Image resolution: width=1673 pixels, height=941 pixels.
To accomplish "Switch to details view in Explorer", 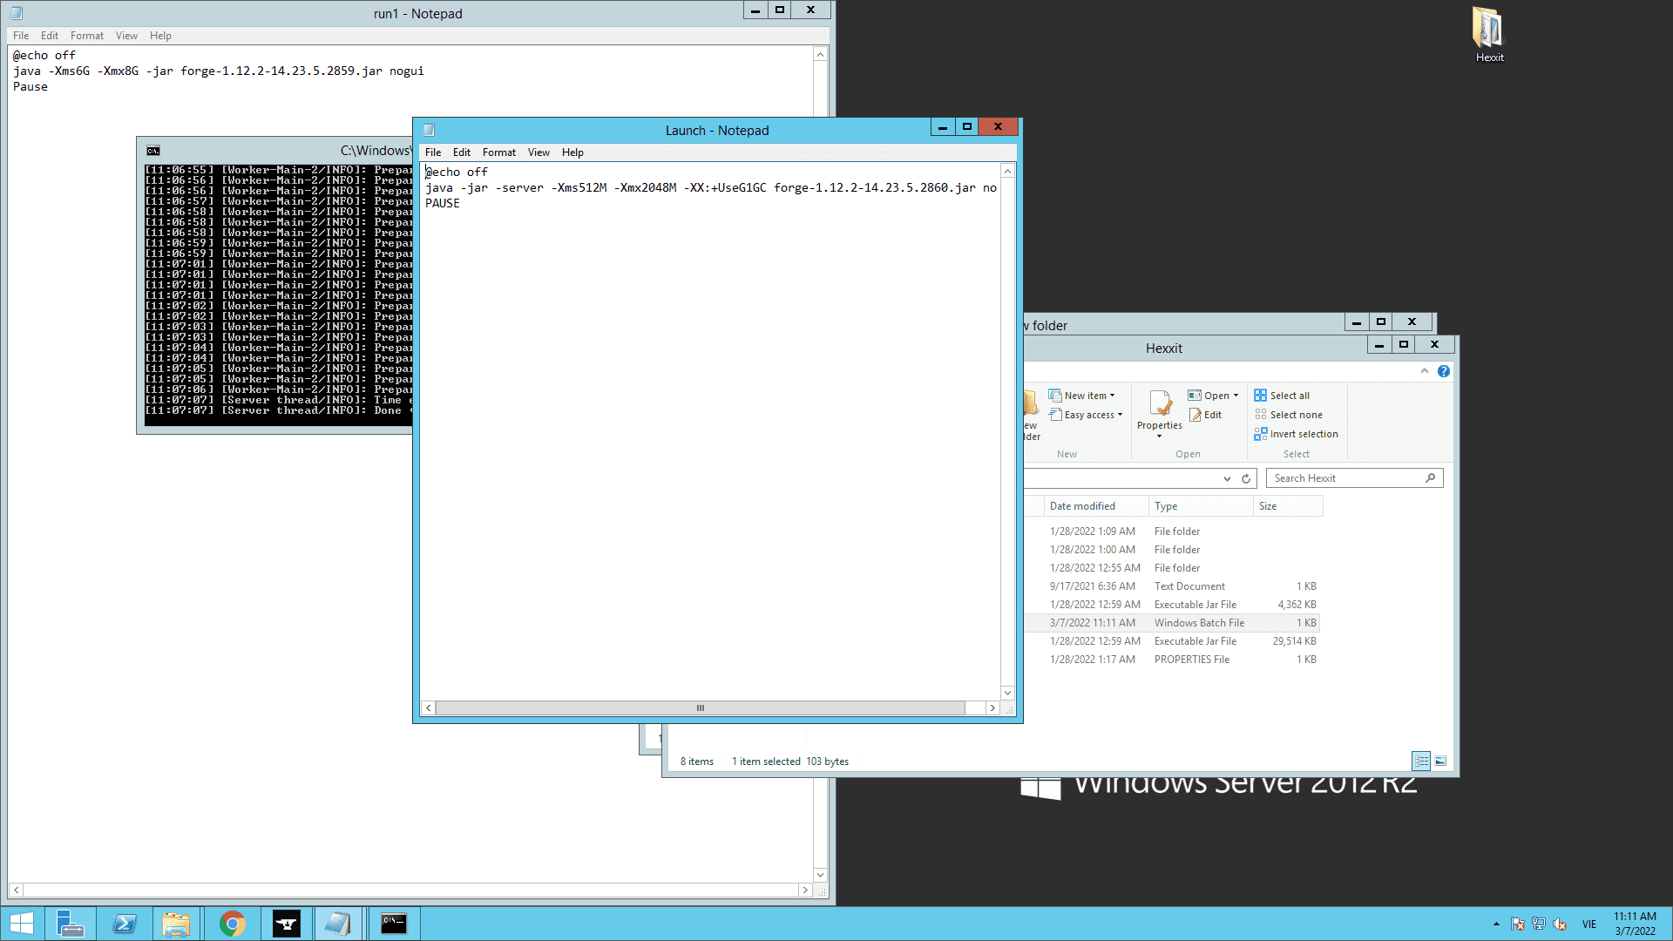I will [1421, 761].
